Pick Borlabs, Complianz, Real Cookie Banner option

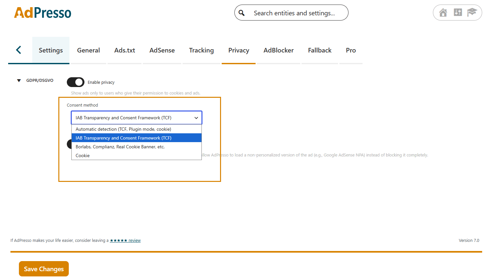pyautogui.click(x=137, y=147)
